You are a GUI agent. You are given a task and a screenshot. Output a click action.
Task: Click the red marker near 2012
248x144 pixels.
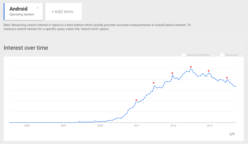[154, 83]
